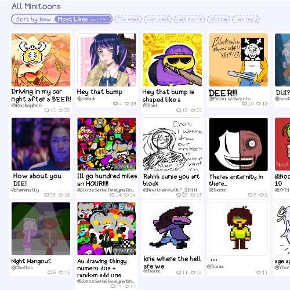Filter minitoons by Last week
Viewport: 290px width, 290px height.
tap(158, 19)
